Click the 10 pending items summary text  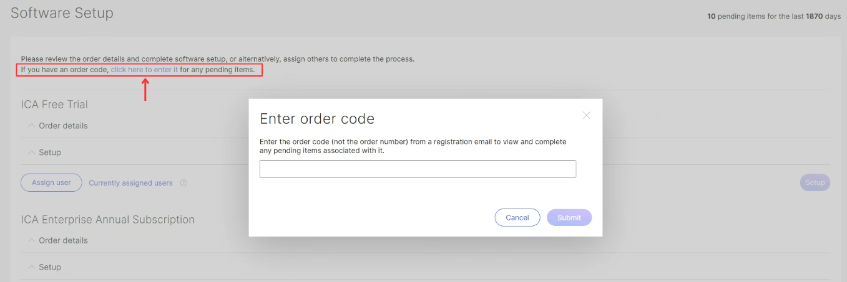click(x=774, y=16)
